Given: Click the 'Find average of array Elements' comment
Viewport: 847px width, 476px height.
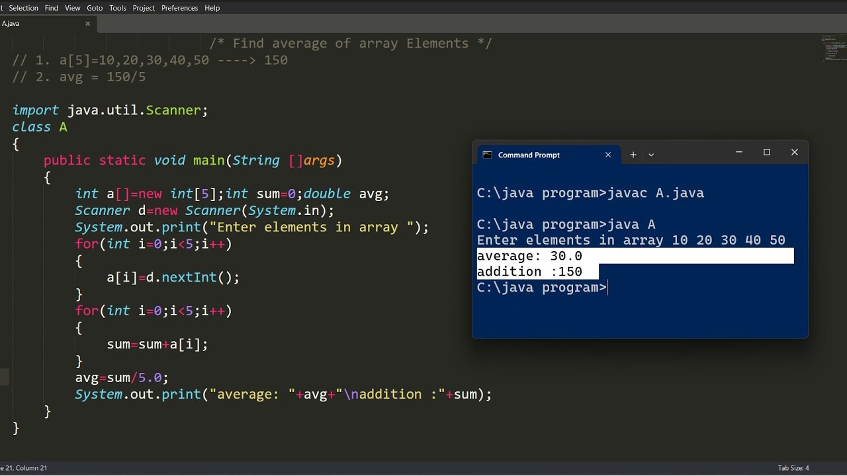Looking at the screenshot, I should pos(351,44).
